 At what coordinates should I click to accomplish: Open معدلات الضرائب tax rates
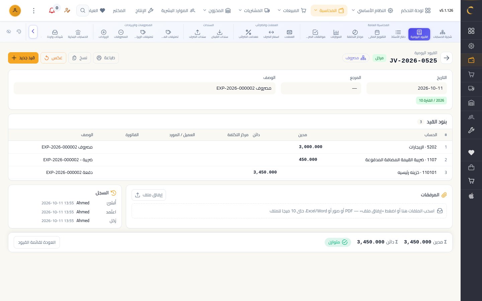pos(248,34)
